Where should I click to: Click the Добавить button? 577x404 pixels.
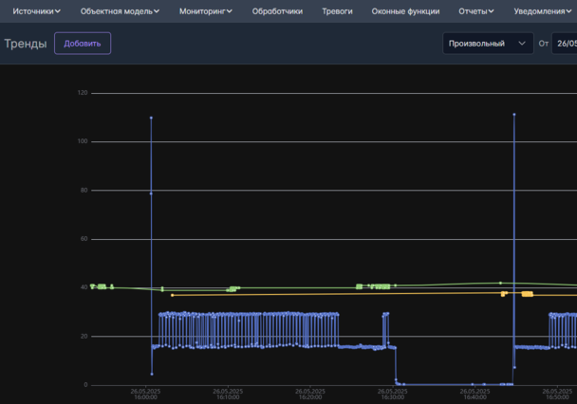click(x=83, y=44)
